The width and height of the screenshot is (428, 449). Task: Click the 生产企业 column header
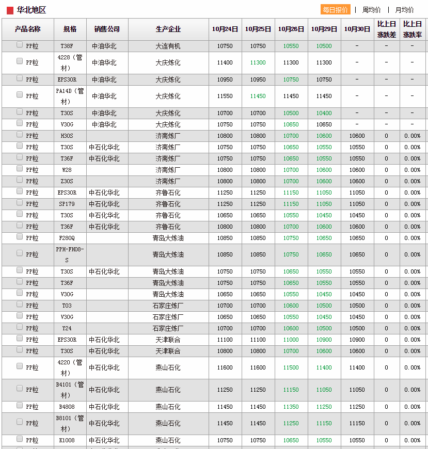(168, 29)
